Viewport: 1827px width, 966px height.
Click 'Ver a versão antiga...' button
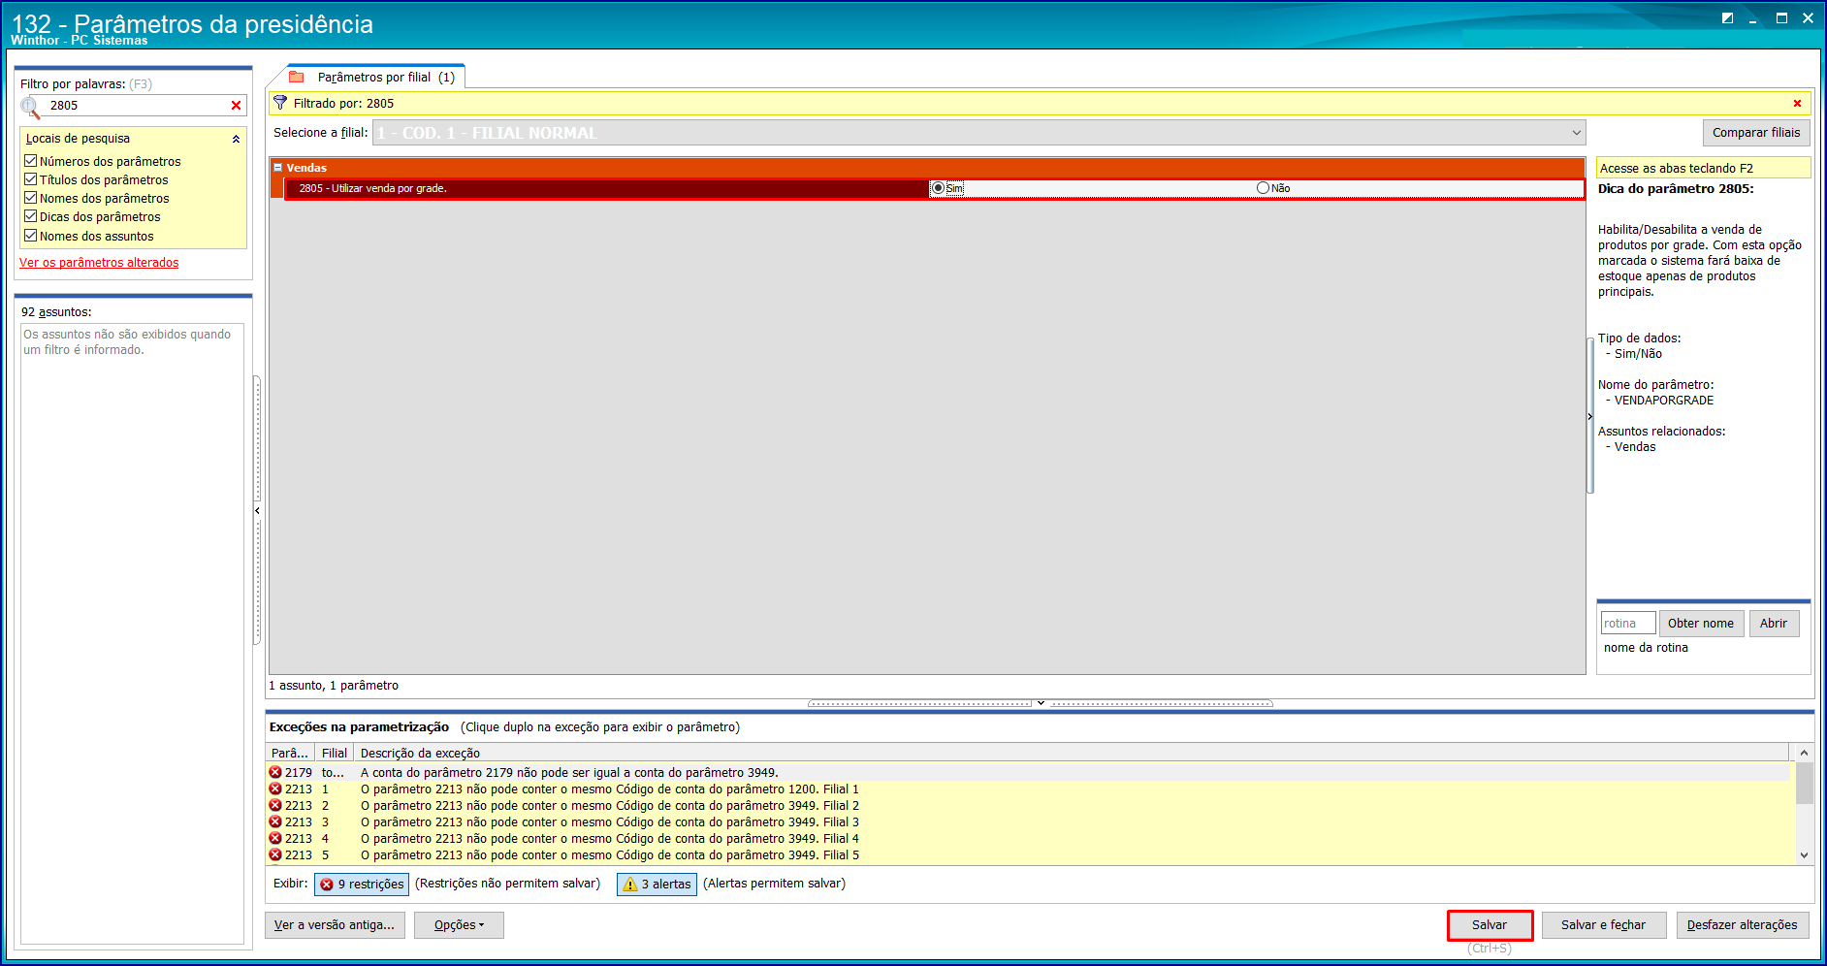335,925
